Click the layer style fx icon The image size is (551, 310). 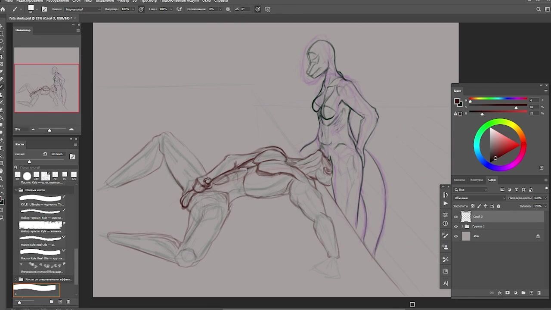click(x=500, y=293)
